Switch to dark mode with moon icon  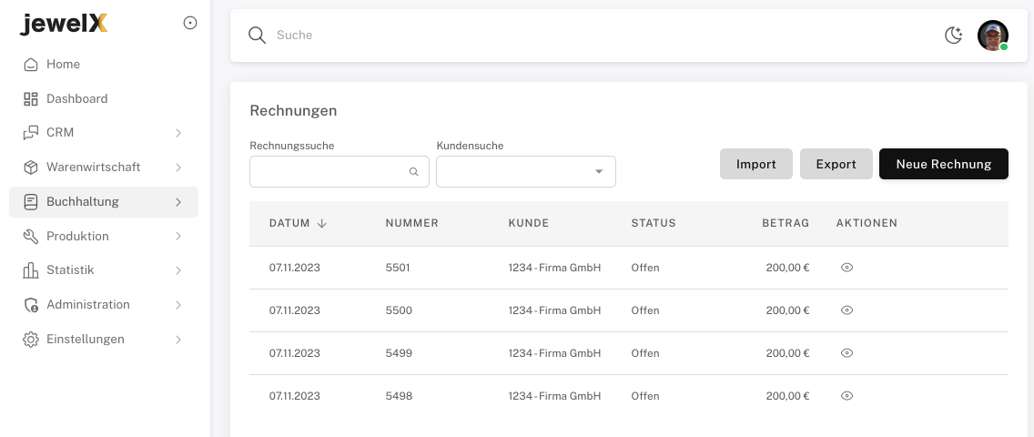[953, 36]
